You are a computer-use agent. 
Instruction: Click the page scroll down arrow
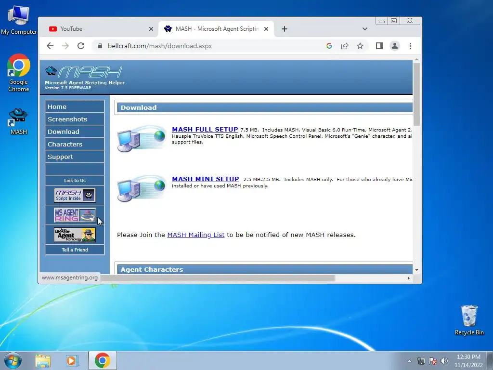(x=416, y=270)
